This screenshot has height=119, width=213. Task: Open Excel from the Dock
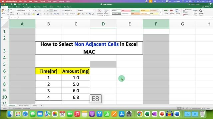click(x=147, y=114)
